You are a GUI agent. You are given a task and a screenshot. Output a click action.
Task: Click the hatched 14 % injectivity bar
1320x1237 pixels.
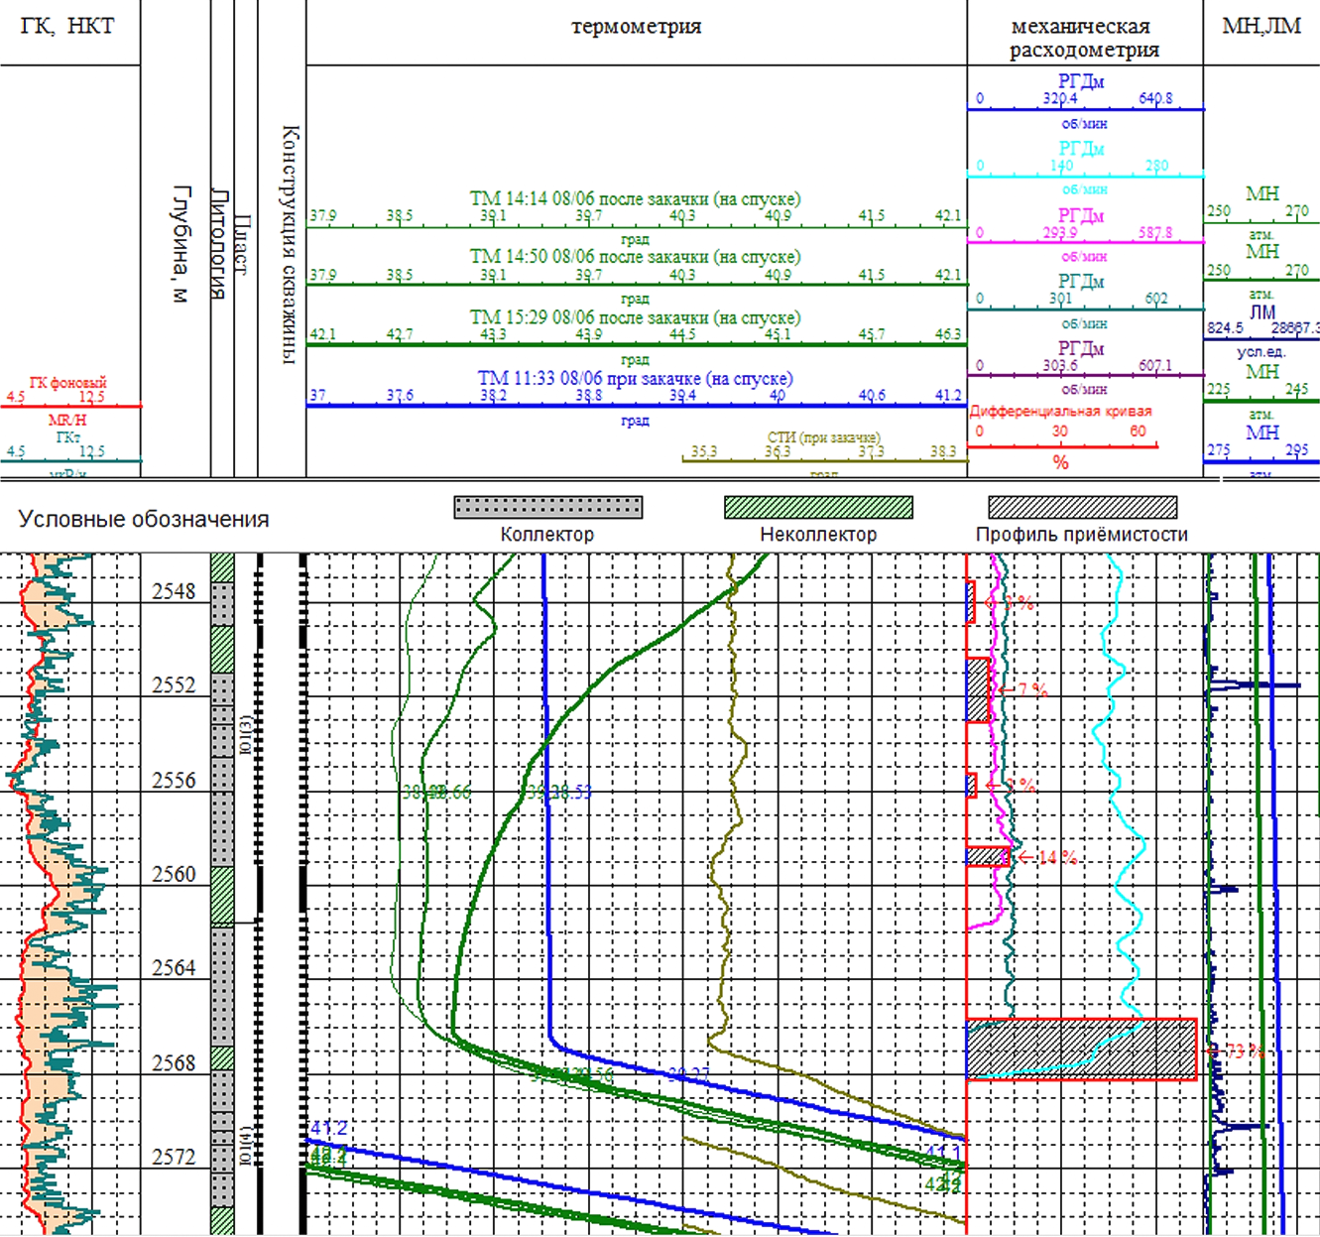point(988,856)
